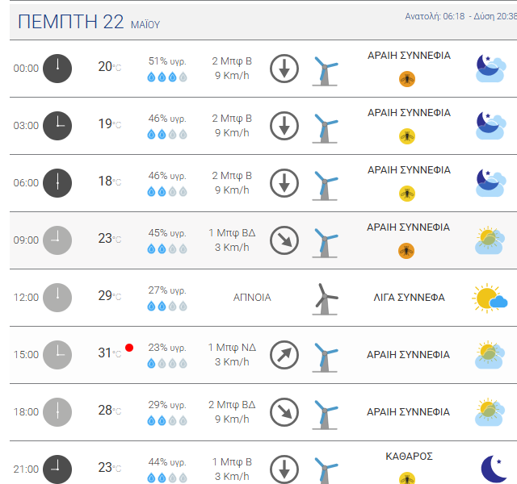
Task: Click the gray still turbine at 12:00
Action: 325,299
